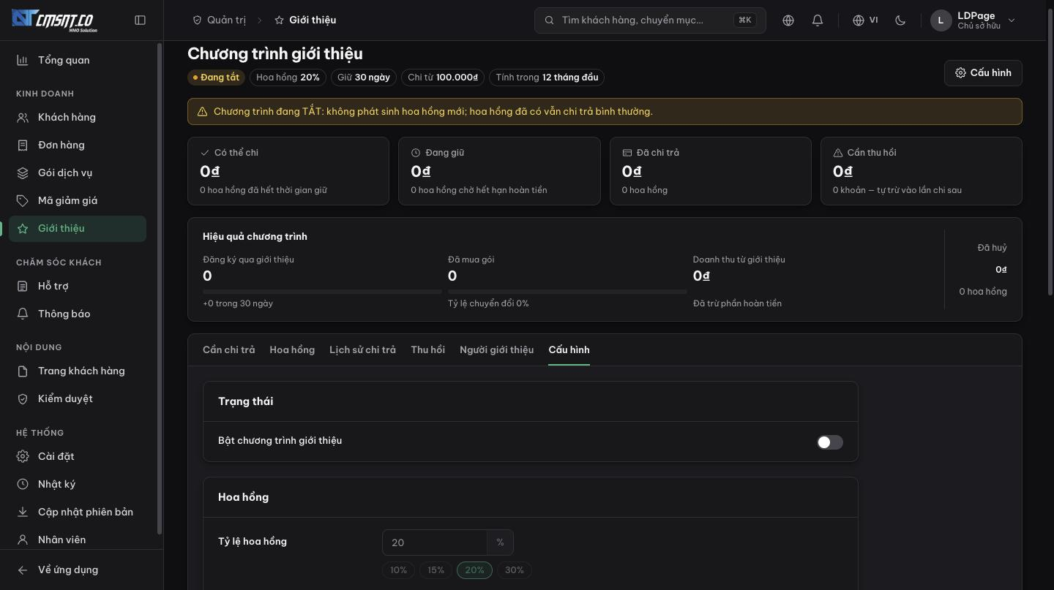The width and height of the screenshot is (1054, 590).
Task: Choose the 30% commission preset
Action: tap(515, 570)
